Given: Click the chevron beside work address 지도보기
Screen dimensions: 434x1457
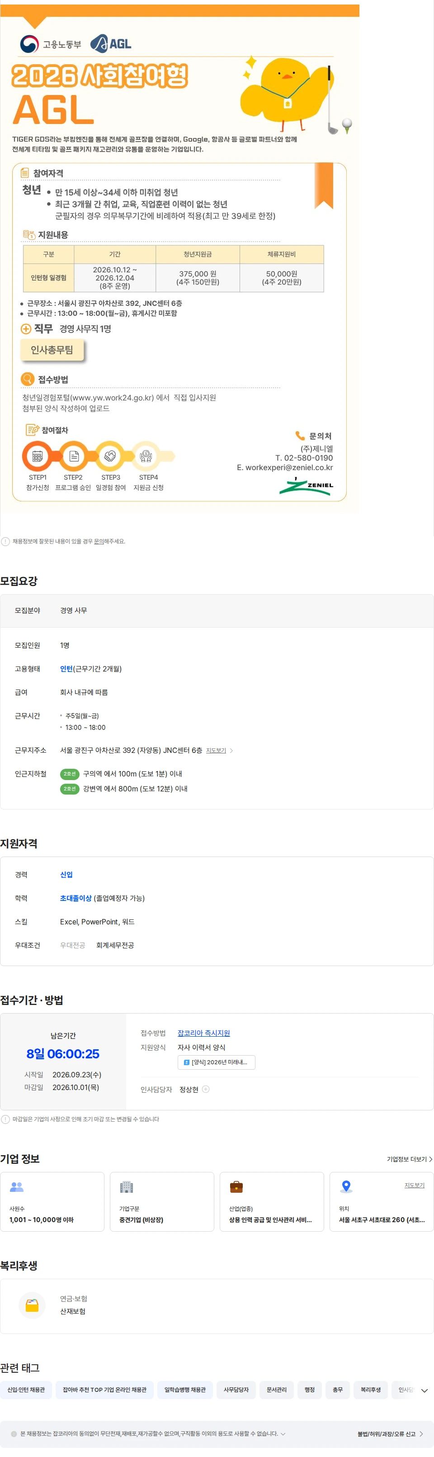Looking at the screenshot, I should pyautogui.click(x=231, y=751).
